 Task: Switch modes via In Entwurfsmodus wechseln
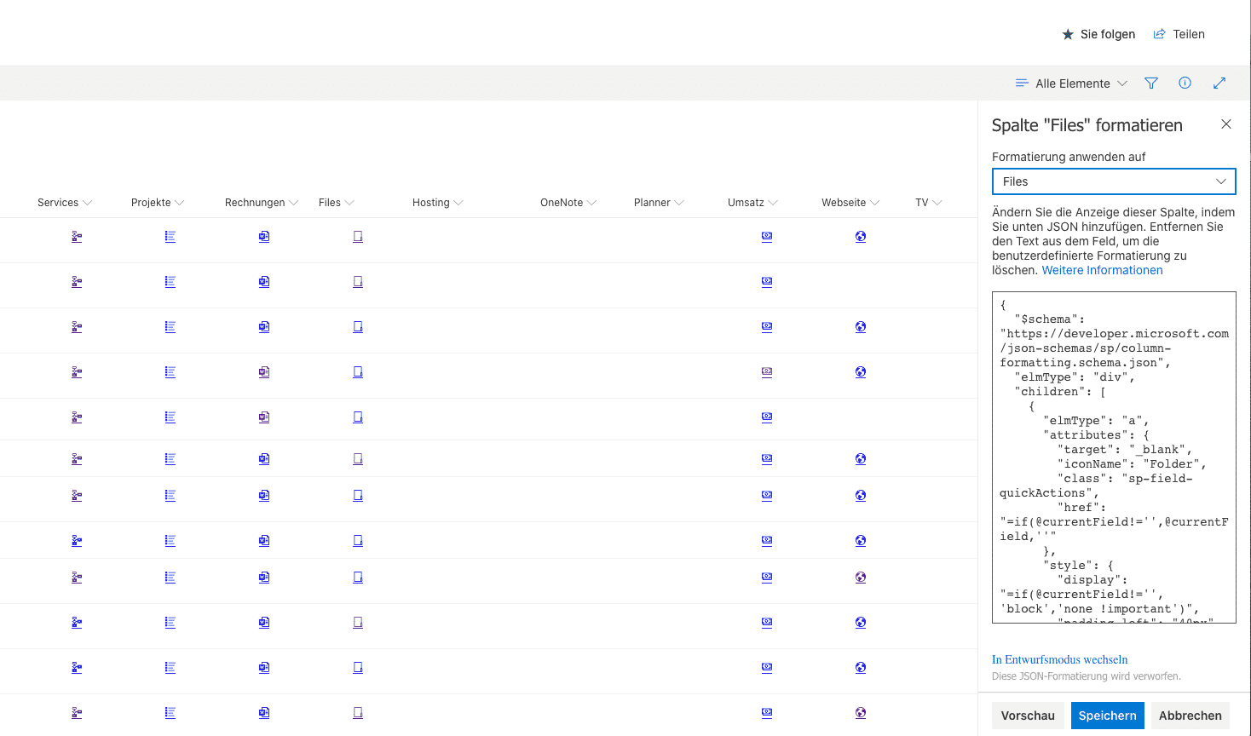[x=1059, y=659]
